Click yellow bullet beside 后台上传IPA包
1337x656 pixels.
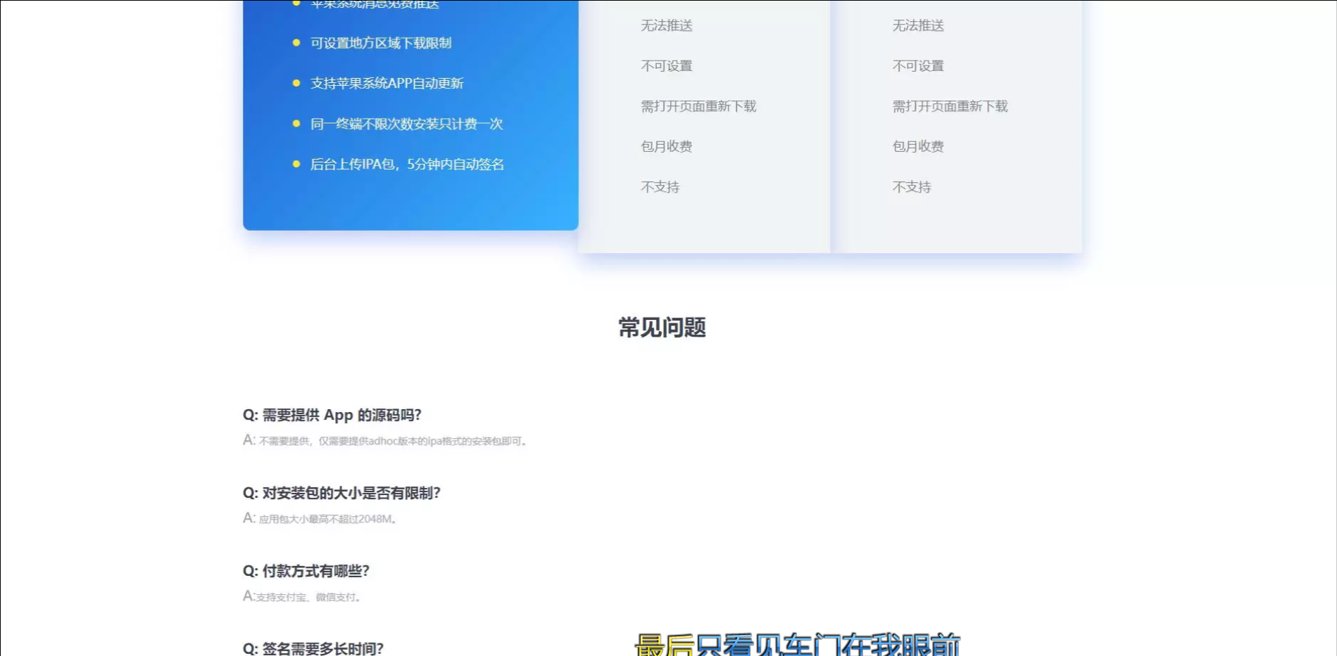pos(296,164)
